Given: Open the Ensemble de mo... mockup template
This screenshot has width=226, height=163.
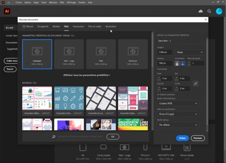Looking at the screenshot, I should (x=101, y=101).
